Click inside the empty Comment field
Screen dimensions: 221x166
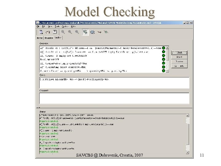pyautogui.click(x=114, y=98)
